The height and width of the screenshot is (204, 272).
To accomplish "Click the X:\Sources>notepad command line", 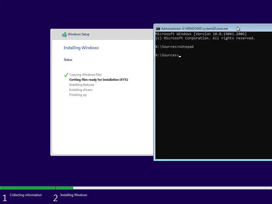I will (x=174, y=47).
